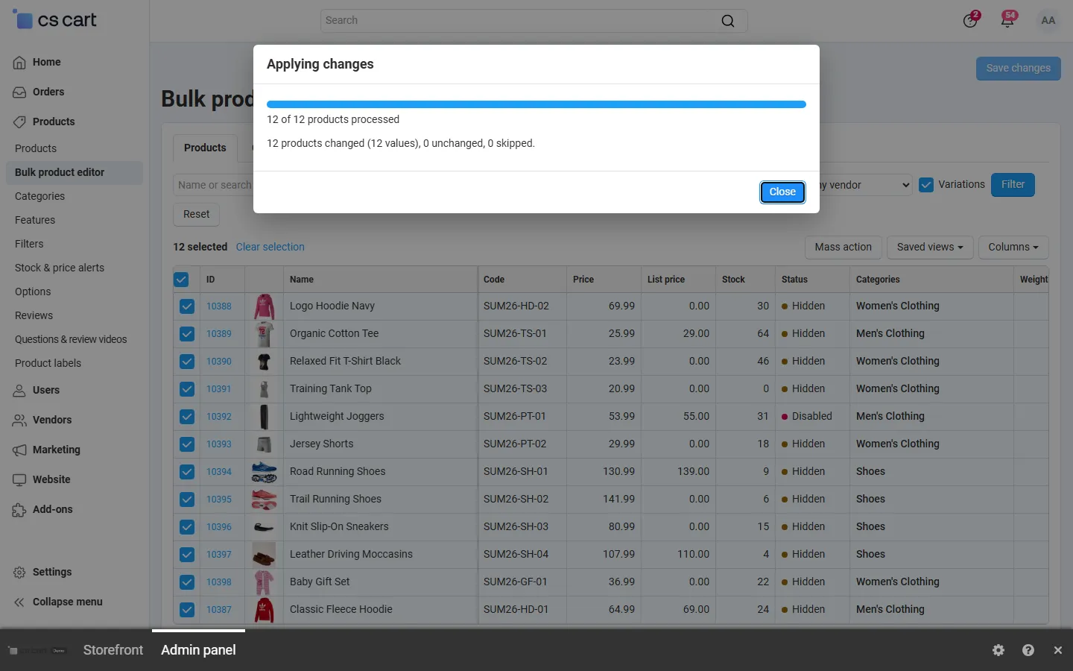Click the Trail Running Shoes thumbnail
The height and width of the screenshot is (671, 1073).
tap(264, 500)
